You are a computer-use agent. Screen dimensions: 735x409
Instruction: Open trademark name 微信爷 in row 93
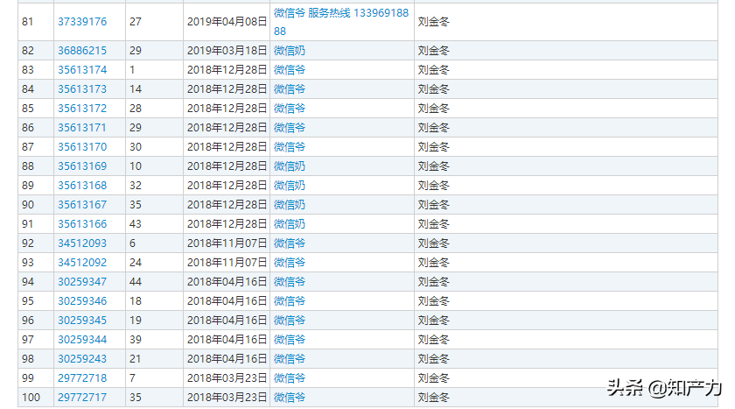pyautogui.click(x=290, y=262)
